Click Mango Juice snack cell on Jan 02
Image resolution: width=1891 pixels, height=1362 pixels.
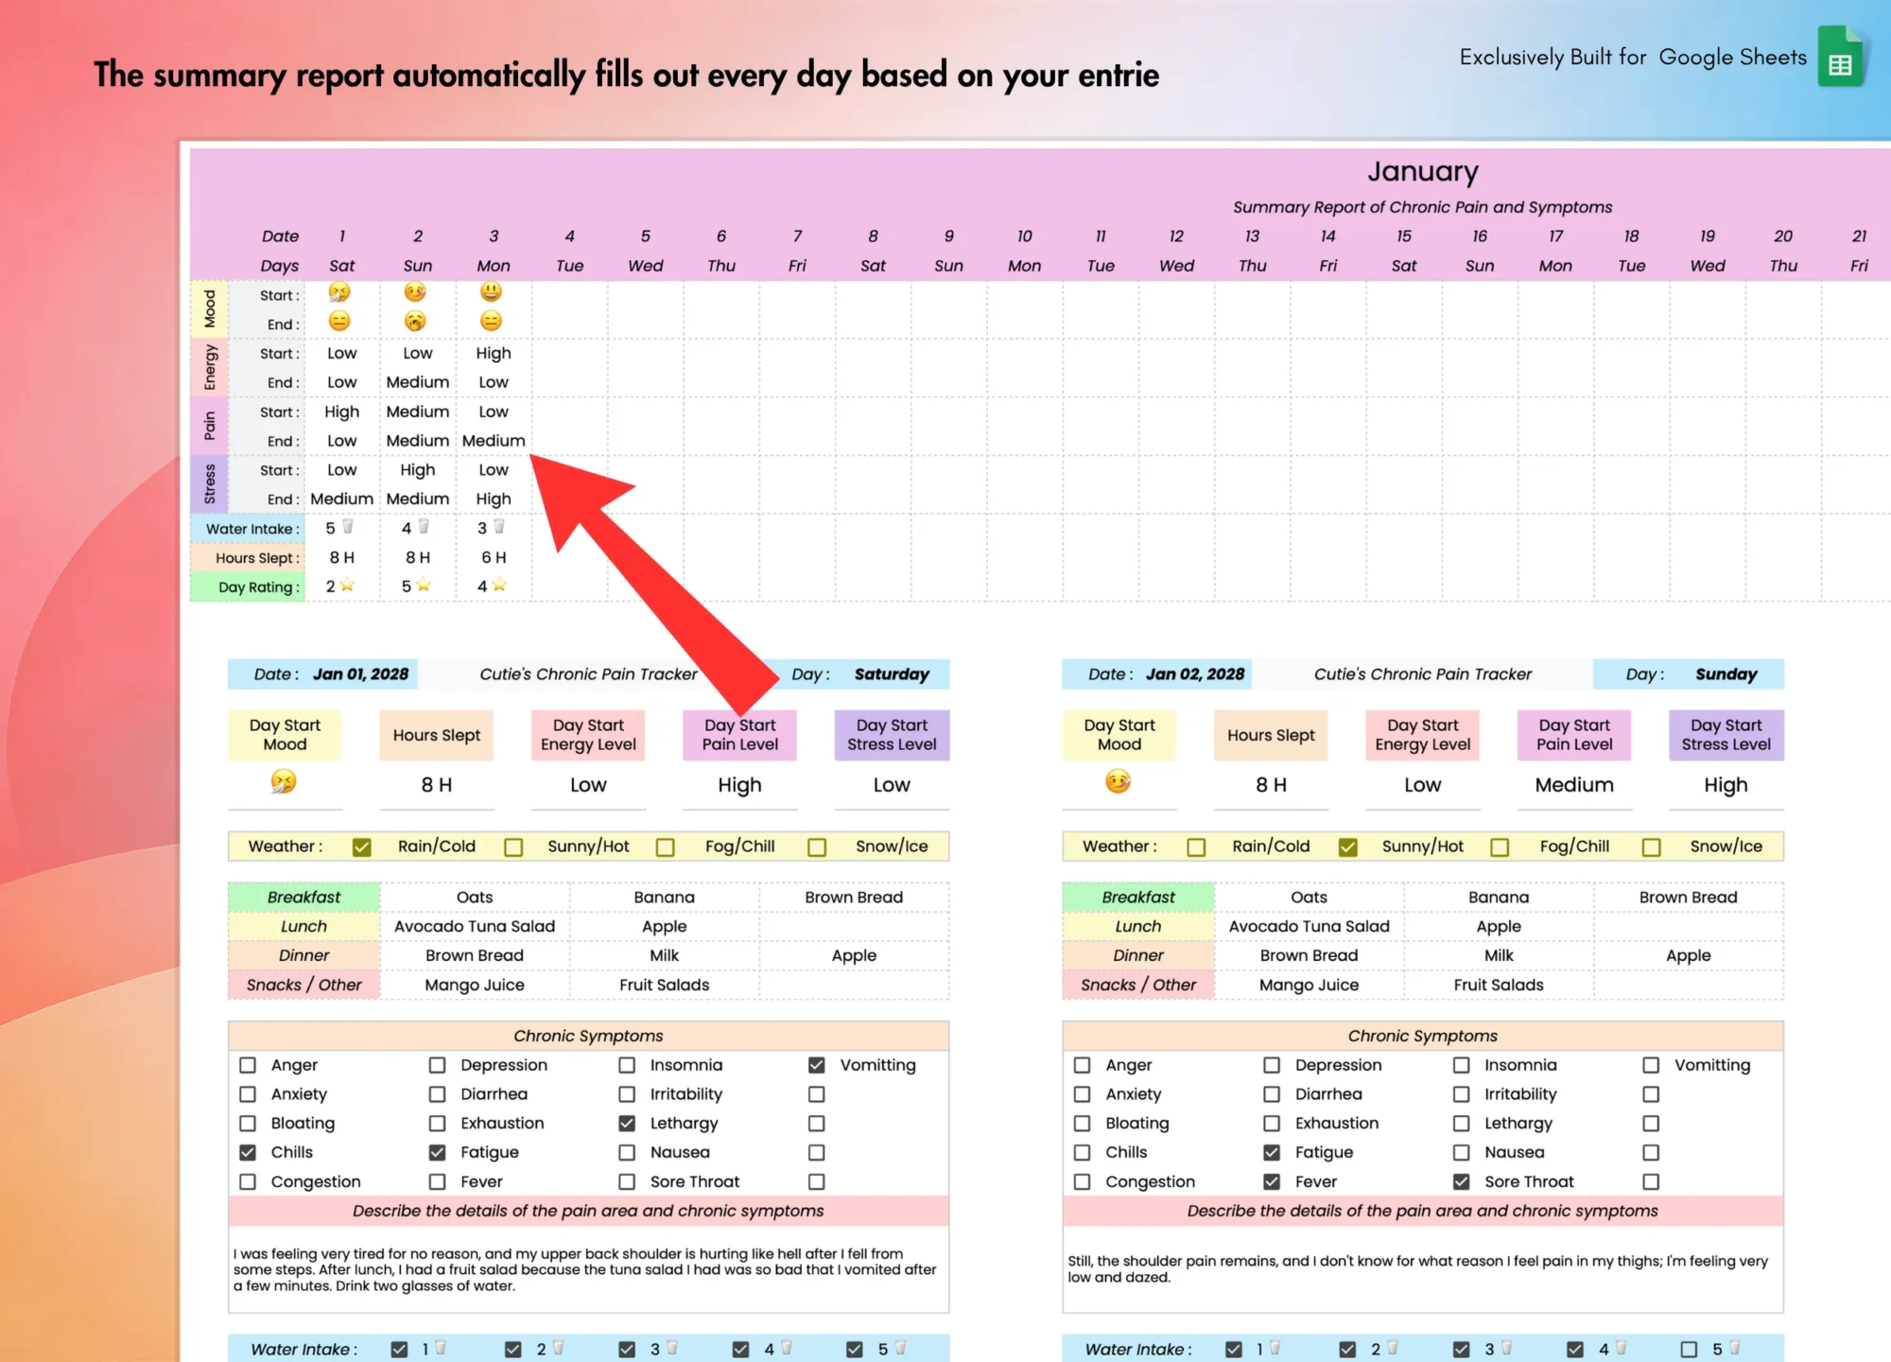click(x=1309, y=985)
